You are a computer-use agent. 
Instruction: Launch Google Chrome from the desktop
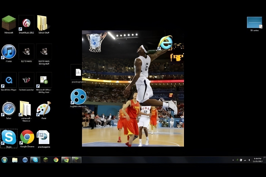[27, 137]
